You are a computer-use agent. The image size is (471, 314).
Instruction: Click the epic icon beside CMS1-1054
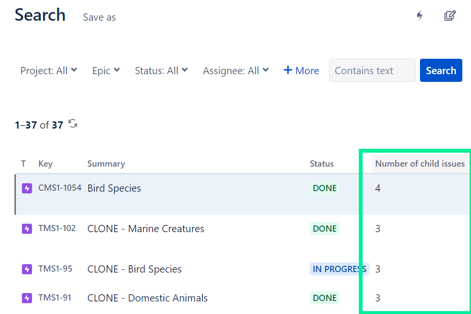[27, 188]
